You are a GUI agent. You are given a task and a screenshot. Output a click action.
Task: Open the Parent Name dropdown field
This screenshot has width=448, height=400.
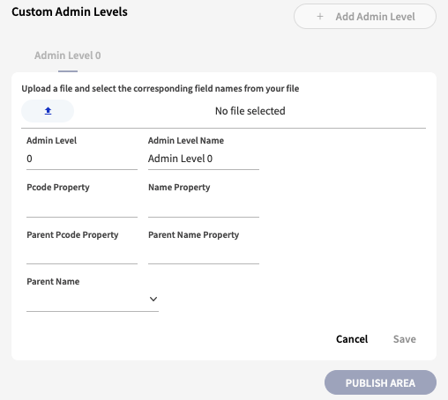coord(93,300)
